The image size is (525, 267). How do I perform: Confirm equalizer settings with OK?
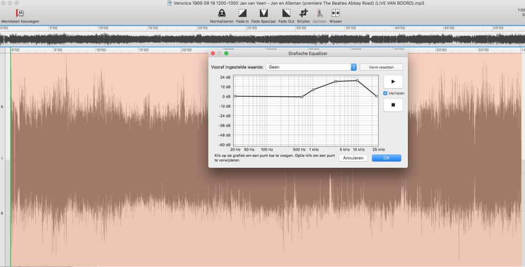(386, 158)
